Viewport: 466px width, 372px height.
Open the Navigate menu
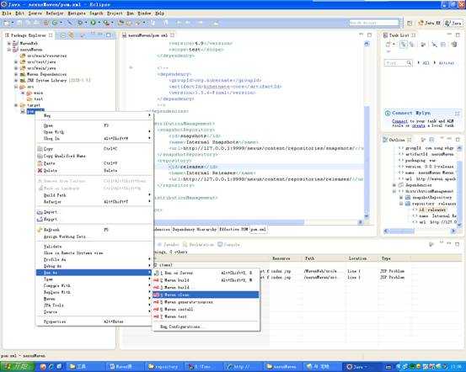pyautogui.click(x=77, y=13)
